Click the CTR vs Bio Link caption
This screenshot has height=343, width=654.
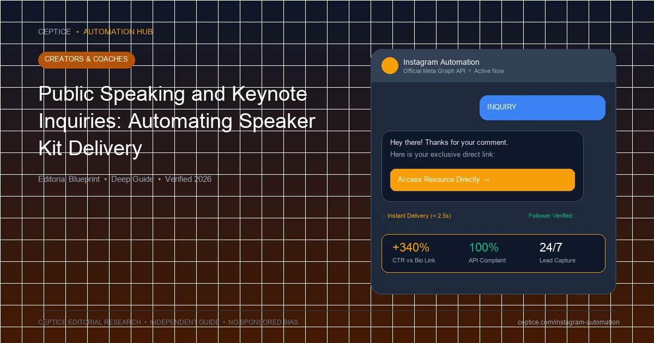click(414, 261)
